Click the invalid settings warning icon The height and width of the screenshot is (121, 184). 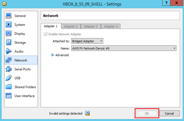(88, 113)
